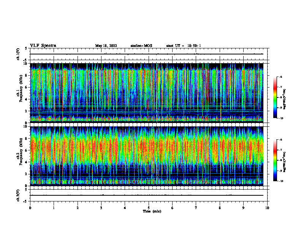
Task: Select ch.1 "Frequency (kHz)" axis label
Action: tap(21, 88)
